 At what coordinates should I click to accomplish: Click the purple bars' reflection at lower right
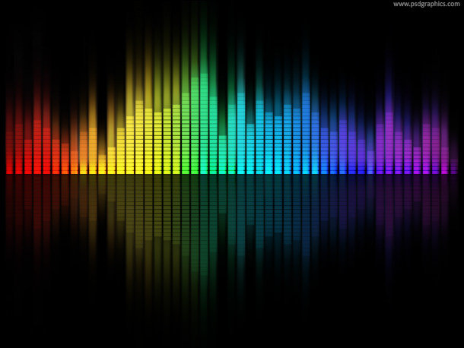[x=403, y=198]
